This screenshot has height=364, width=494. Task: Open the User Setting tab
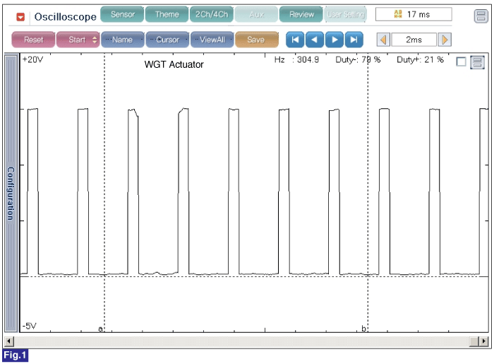[346, 15]
